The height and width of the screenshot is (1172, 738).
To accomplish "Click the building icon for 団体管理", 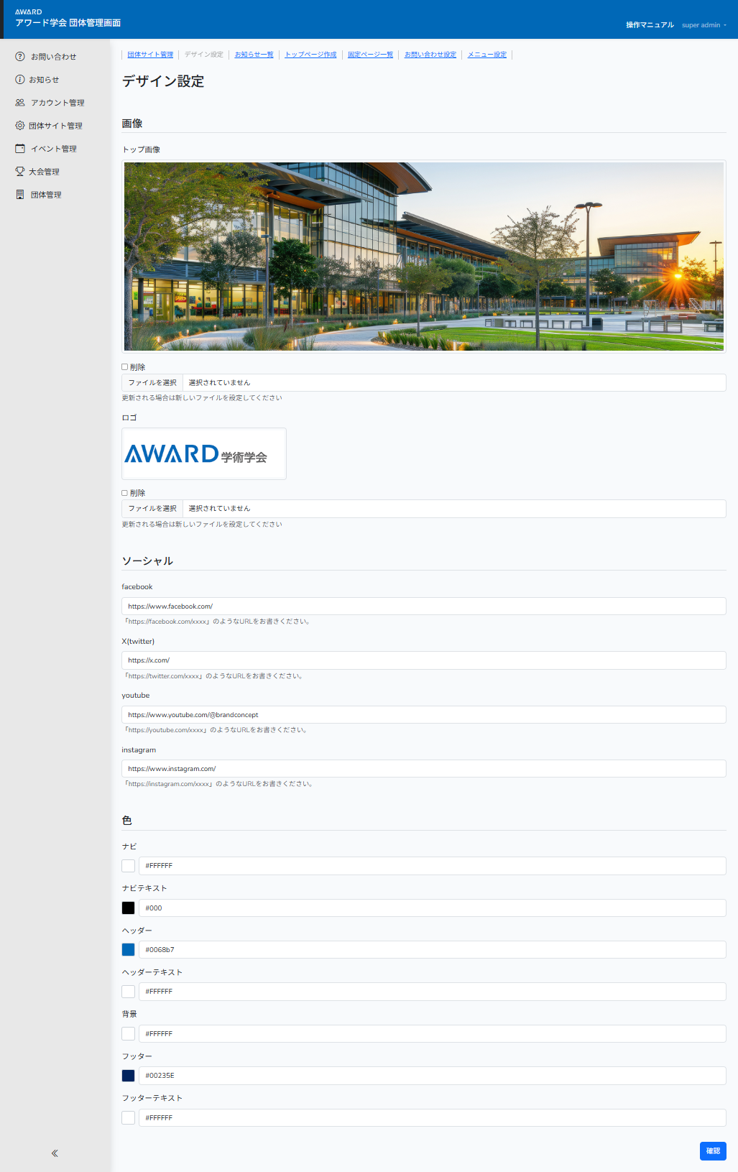I will pos(20,195).
